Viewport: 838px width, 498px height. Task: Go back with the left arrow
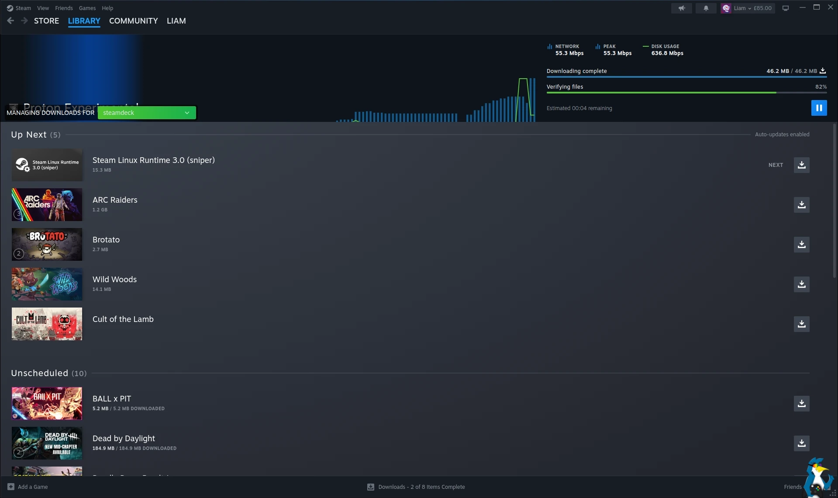10,21
